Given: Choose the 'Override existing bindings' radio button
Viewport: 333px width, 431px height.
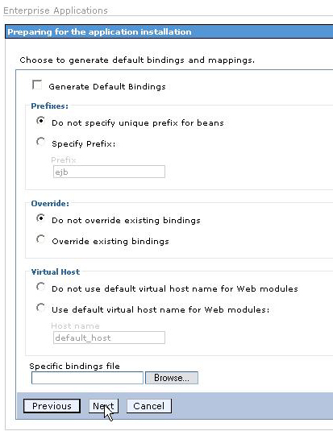Looking at the screenshot, I should click(x=40, y=239).
